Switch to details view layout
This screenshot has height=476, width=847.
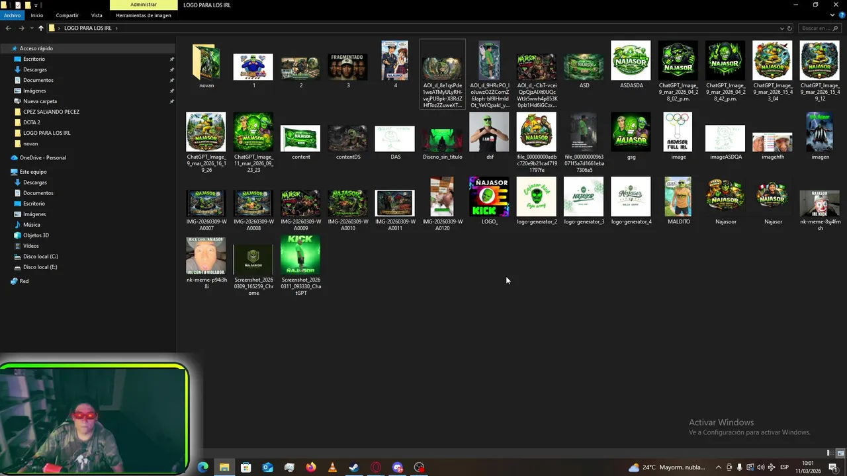click(829, 454)
